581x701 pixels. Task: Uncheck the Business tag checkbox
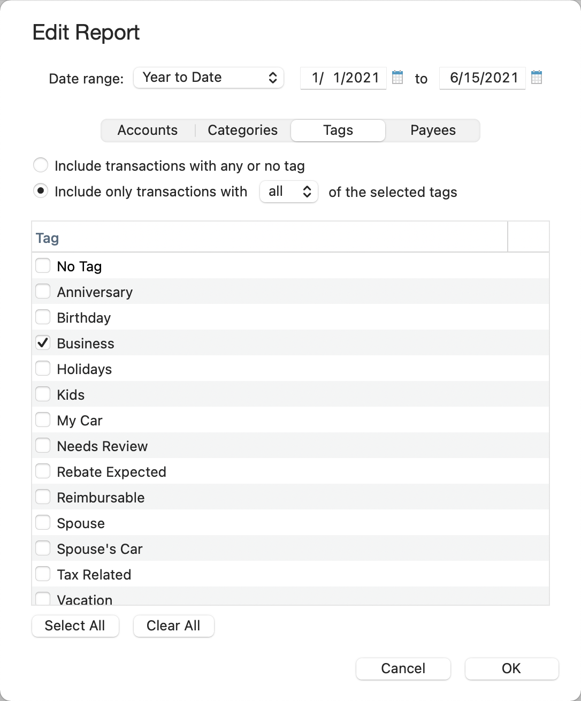click(43, 343)
